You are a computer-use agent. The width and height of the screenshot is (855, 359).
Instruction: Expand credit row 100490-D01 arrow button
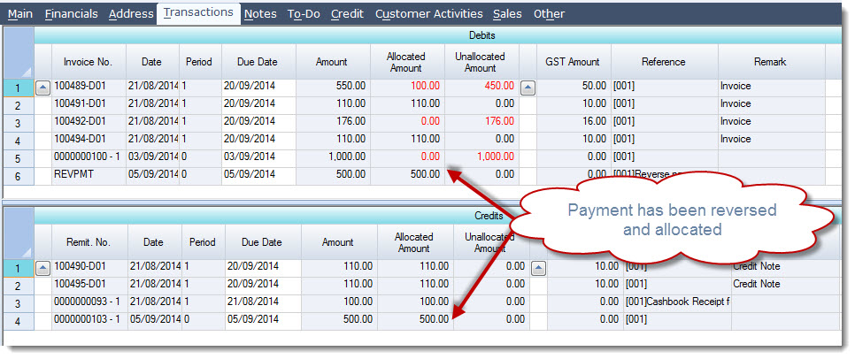[x=43, y=268]
